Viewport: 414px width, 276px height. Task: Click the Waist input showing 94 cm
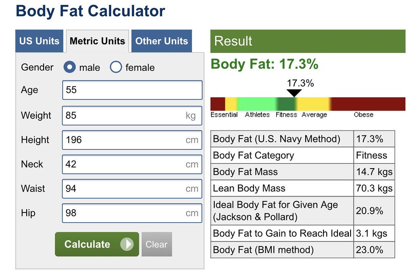[132, 189]
